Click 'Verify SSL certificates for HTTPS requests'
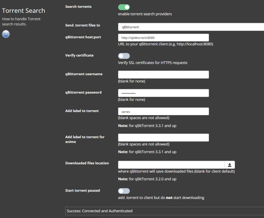 153,63
